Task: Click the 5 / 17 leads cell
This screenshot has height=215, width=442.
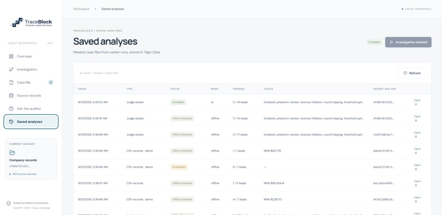Action: 240,135
